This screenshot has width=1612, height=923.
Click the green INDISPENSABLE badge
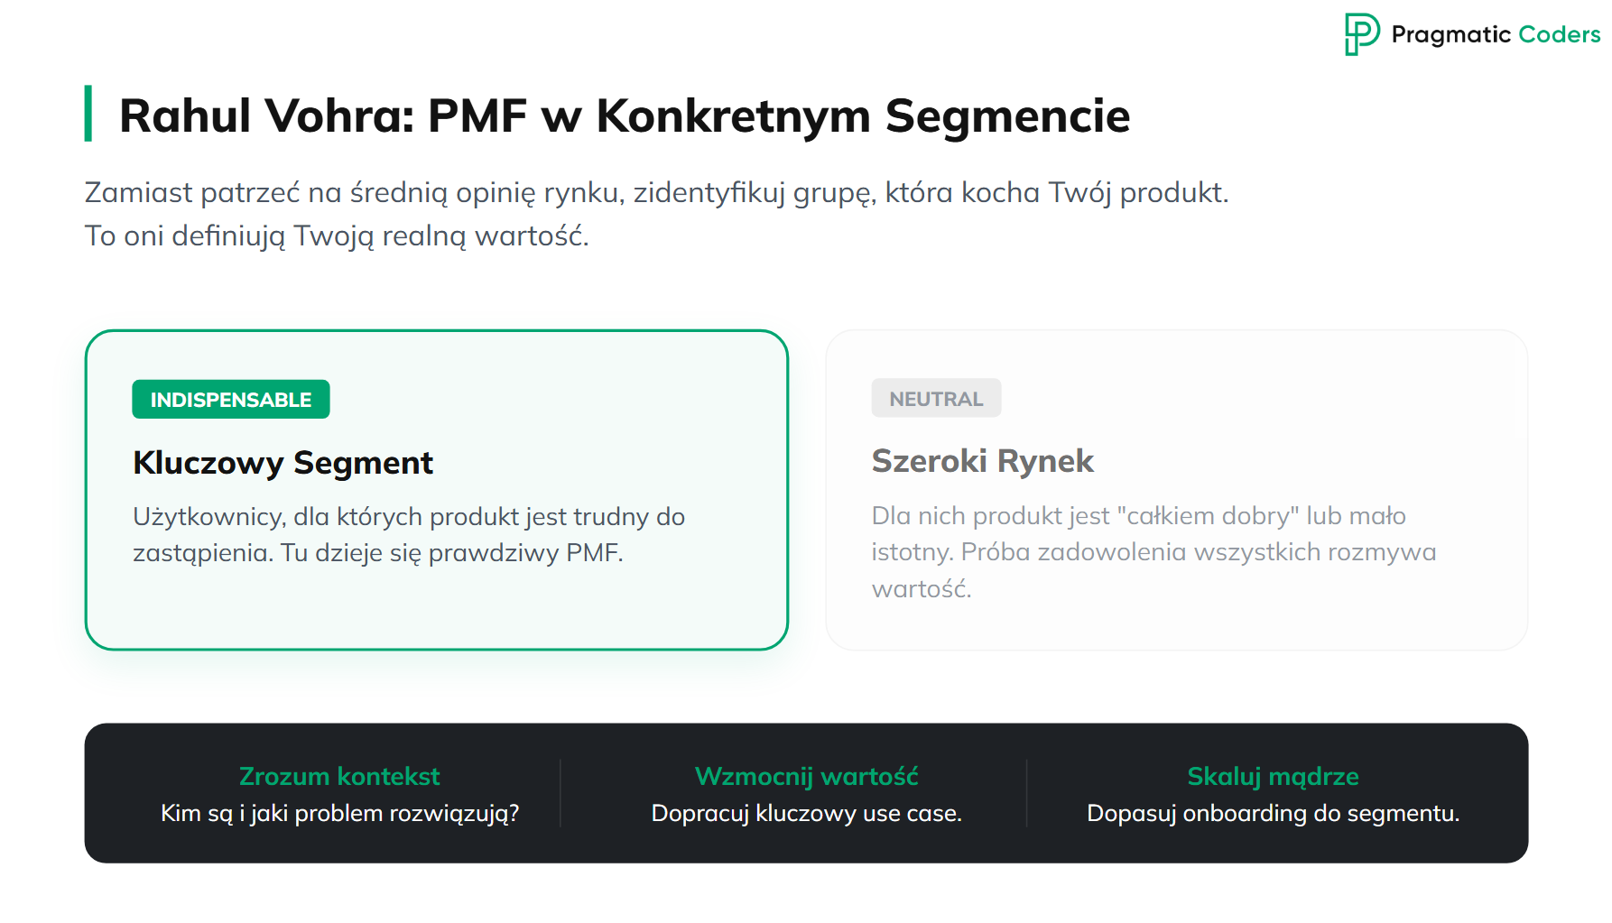[231, 400]
